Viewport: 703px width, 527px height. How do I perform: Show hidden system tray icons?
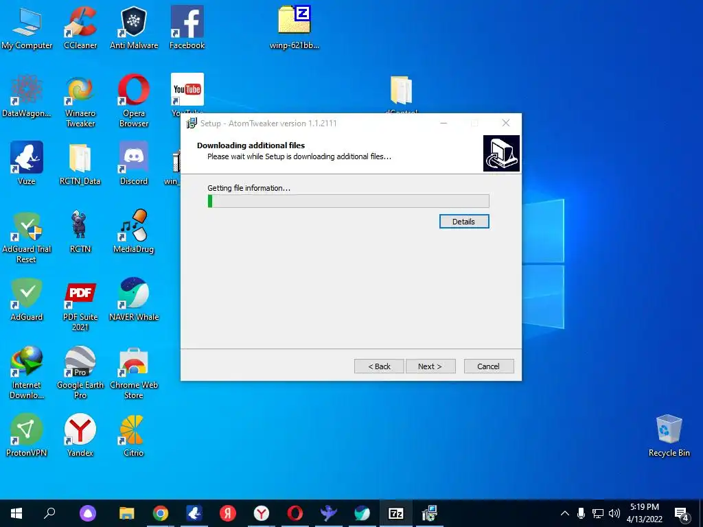point(565,513)
